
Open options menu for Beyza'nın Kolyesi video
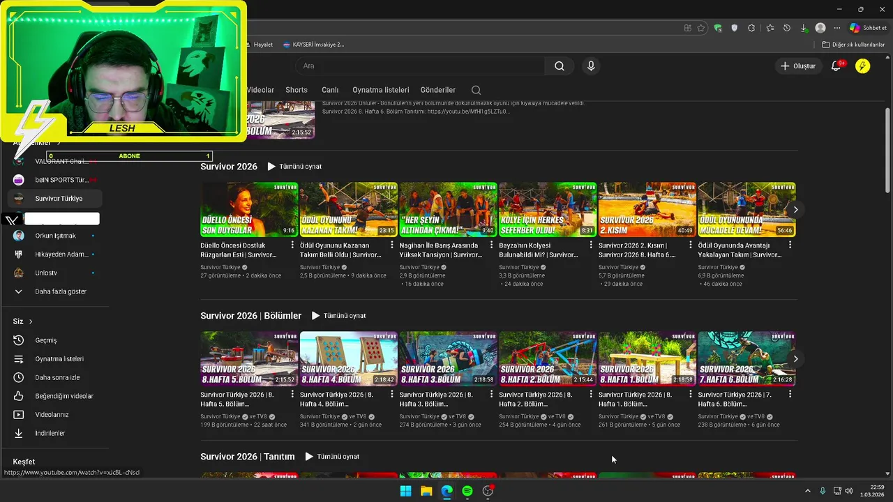(x=591, y=245)
